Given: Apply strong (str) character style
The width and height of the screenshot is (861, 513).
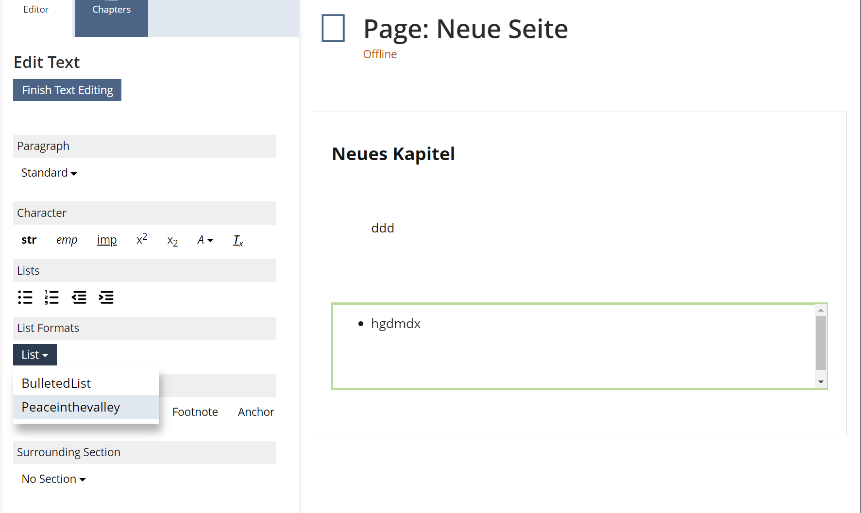Looking at the screenshot, I should point(29,240).
